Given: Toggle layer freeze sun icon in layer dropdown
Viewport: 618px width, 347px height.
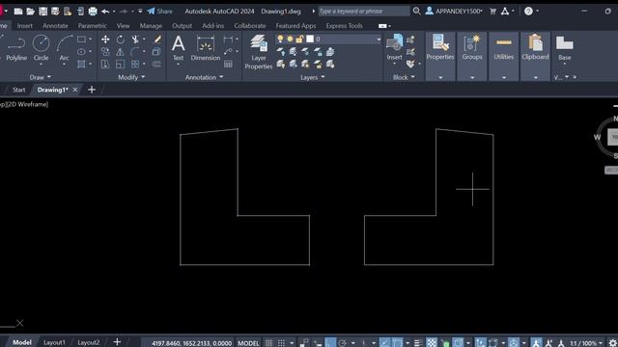Looking at the screenshot, I should coord(290,39).
